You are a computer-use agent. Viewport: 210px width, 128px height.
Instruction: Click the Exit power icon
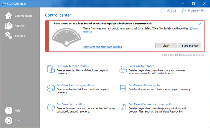click(9, 120)
